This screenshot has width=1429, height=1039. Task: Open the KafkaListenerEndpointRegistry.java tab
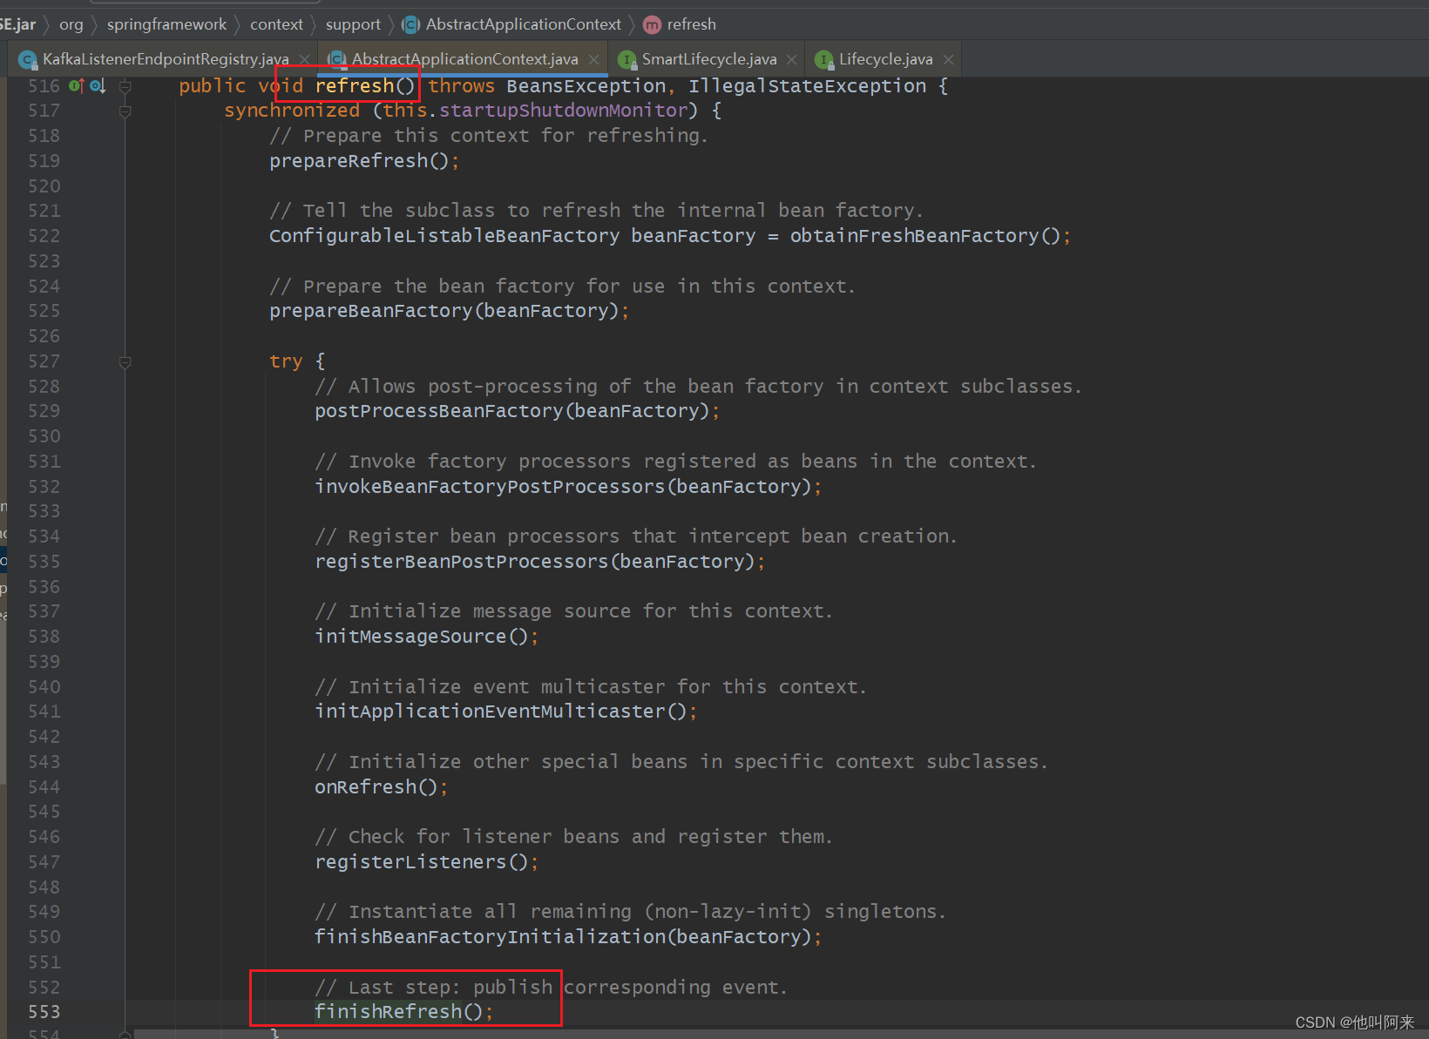coord(166,59)
